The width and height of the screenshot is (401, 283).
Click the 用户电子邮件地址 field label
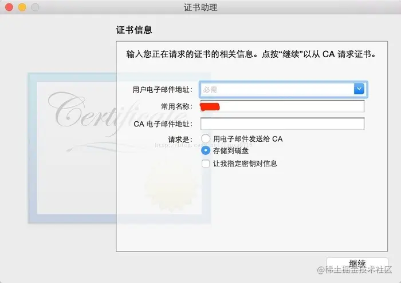[x=162, y=90]
